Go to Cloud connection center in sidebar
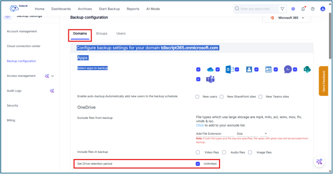 [x=23, y=46]
